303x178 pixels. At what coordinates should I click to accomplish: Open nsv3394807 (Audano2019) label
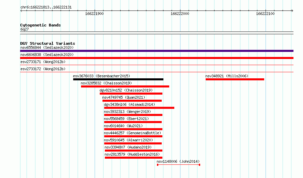tap(128, 147)
